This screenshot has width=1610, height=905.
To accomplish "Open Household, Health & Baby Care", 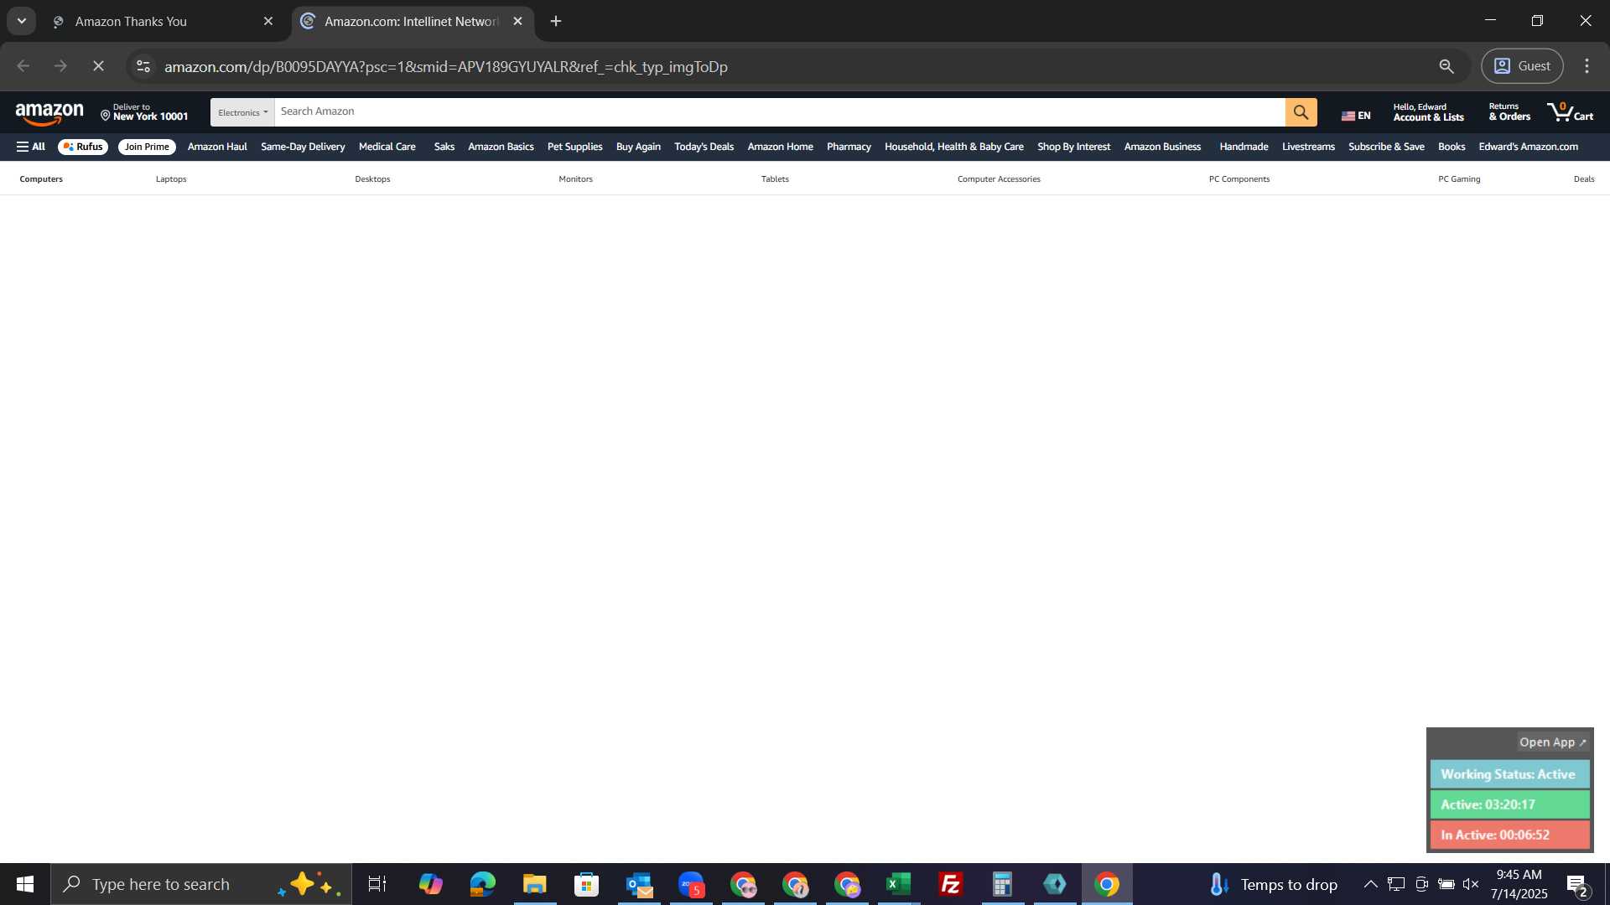I will (x=953, y=147).
